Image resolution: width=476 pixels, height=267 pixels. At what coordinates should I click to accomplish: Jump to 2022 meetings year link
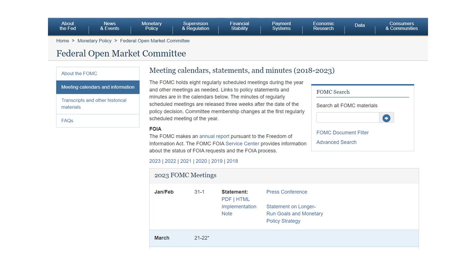point(170,161)
